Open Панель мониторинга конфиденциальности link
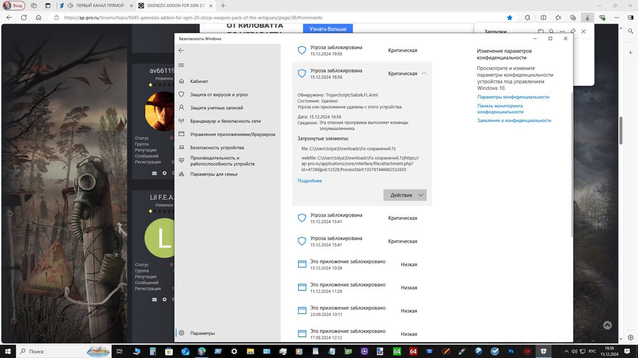 pos(500,108)
